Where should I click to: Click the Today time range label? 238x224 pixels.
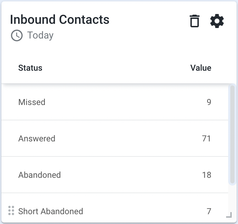pos(40,35)
